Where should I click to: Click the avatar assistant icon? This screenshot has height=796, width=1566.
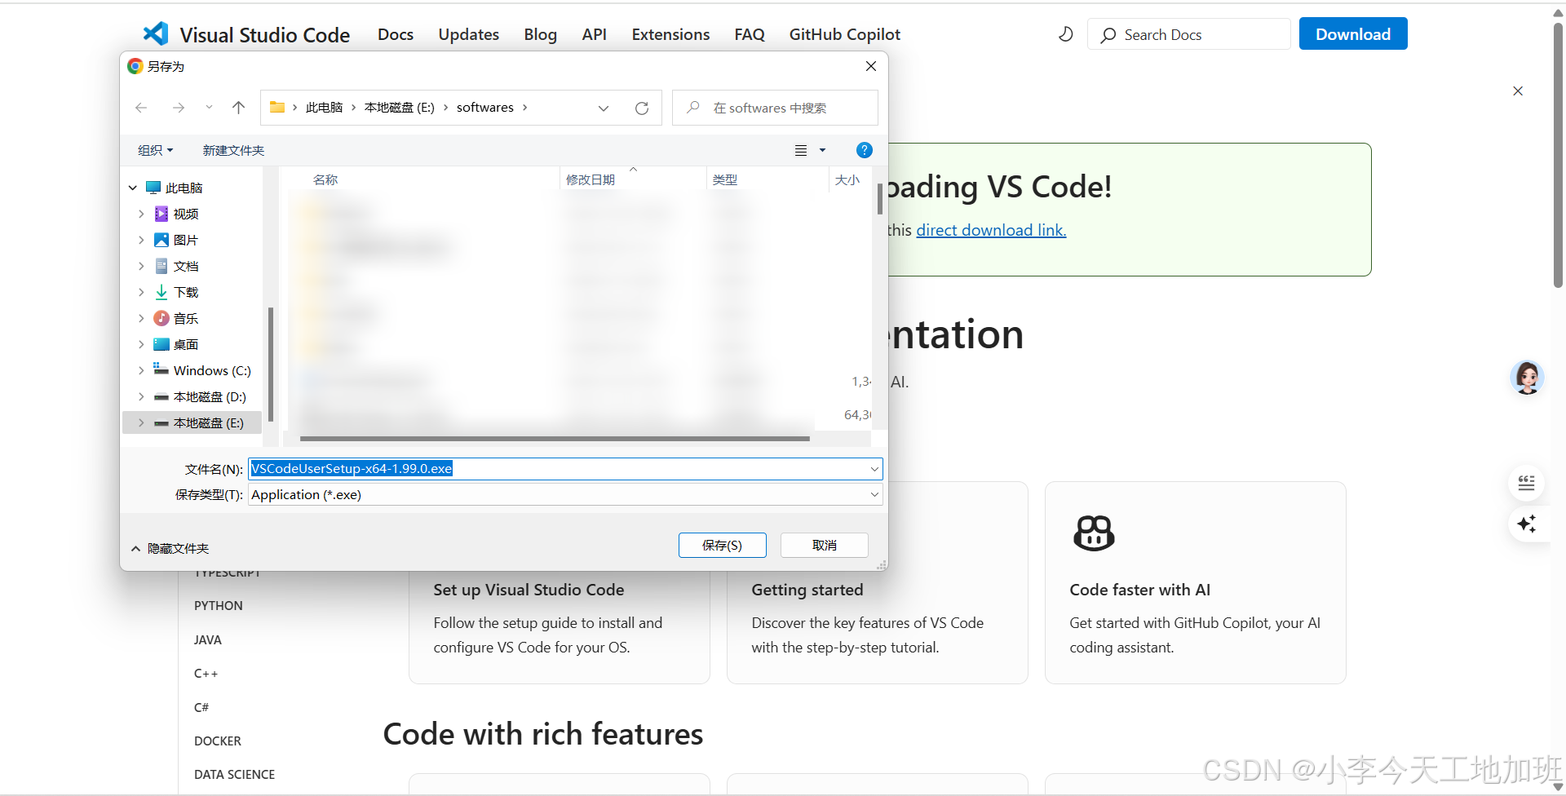[x=1527, y=378]
